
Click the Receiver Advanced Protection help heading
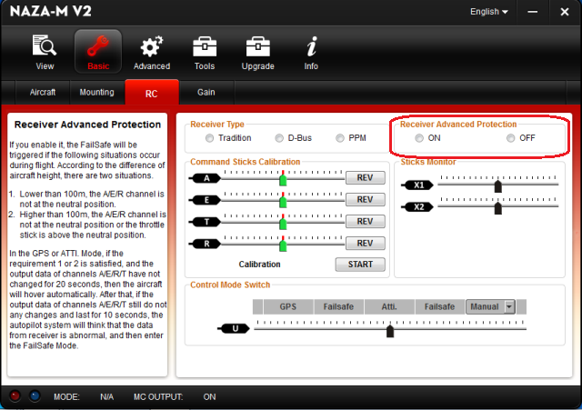(x=87, y=125)
